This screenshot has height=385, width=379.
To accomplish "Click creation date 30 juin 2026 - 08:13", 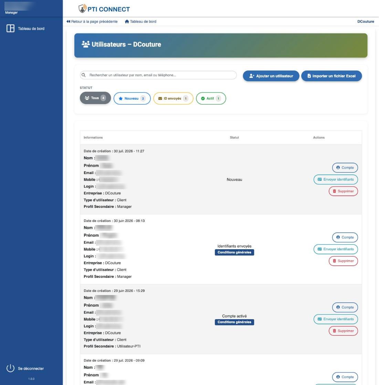I will tap(114, 221).
